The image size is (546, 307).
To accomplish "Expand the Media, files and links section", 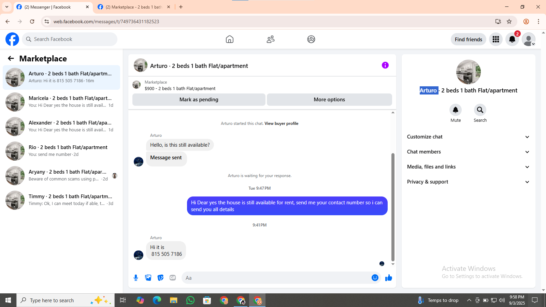I will [468, 167].
